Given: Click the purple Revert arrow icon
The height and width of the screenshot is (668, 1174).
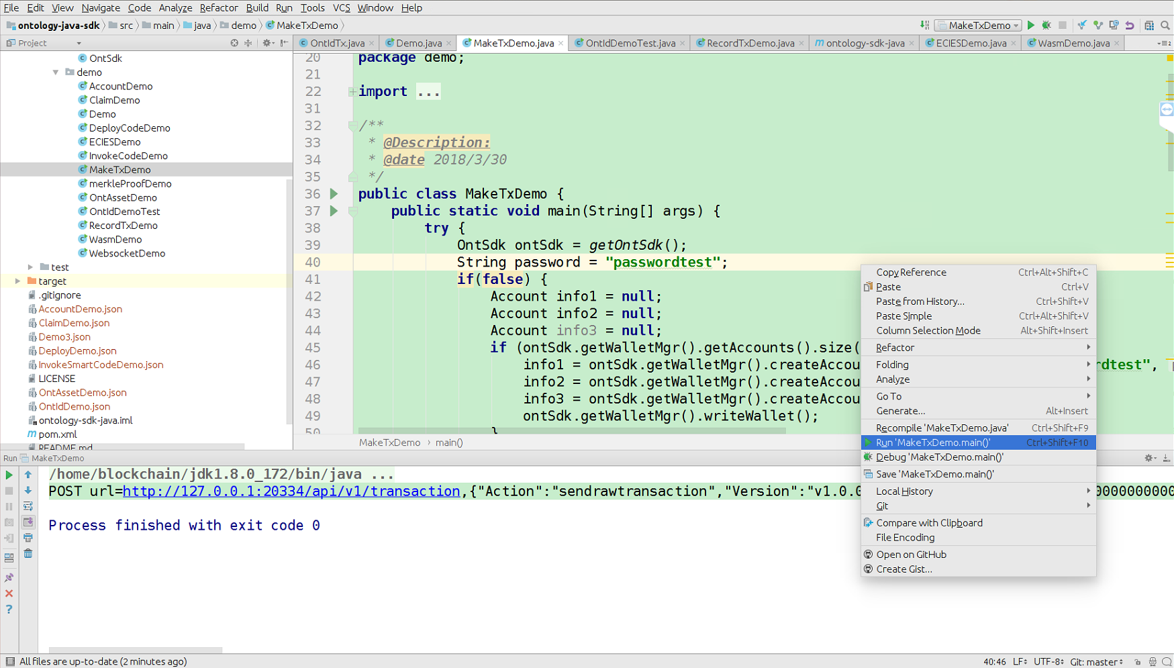Looking at the screenshot, I should (x=1130, y=26).
